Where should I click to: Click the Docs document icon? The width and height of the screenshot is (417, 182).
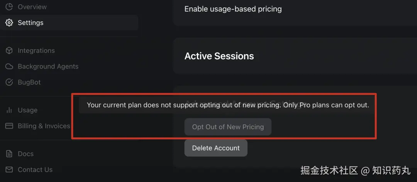tap(9, 154)
